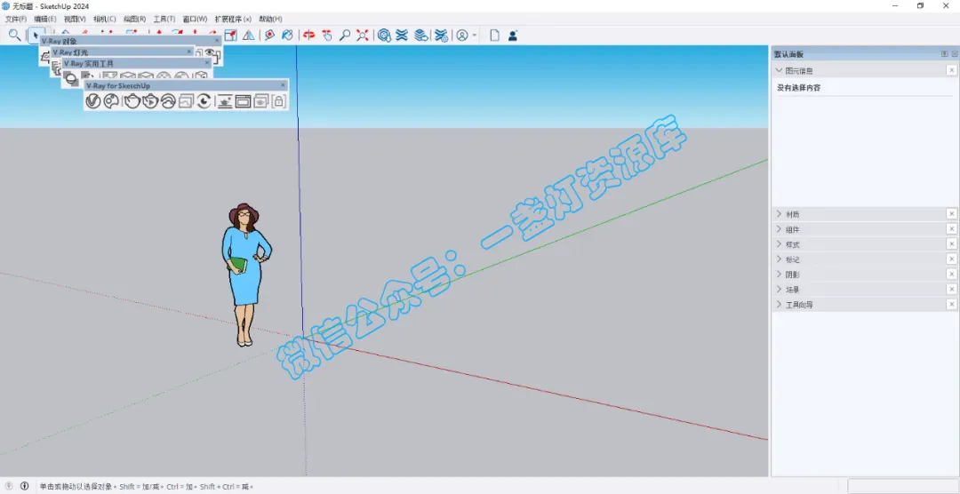This screenshot has height=494, width=960.
Task: Expand the 工具向导 panel
Action: click(779, 304)
